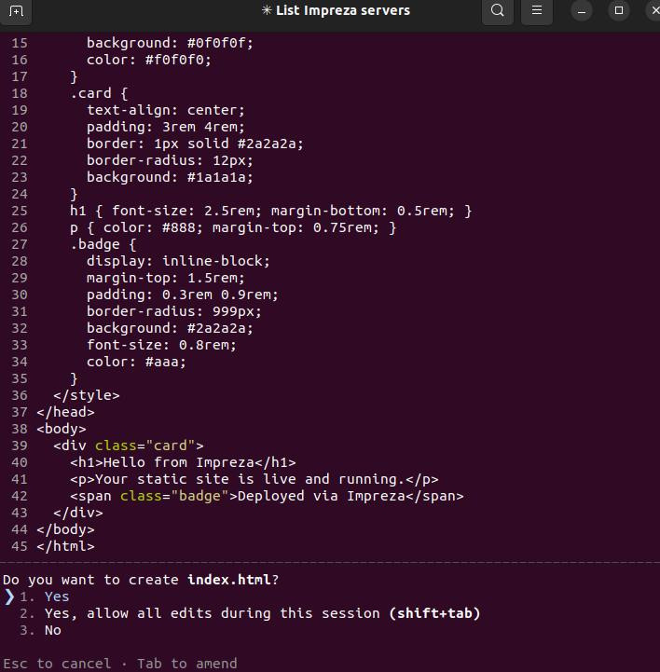This screenshot has width=660, height=672.
Task: Click the index.html filename in prompt
Action: tap(229, 580)
